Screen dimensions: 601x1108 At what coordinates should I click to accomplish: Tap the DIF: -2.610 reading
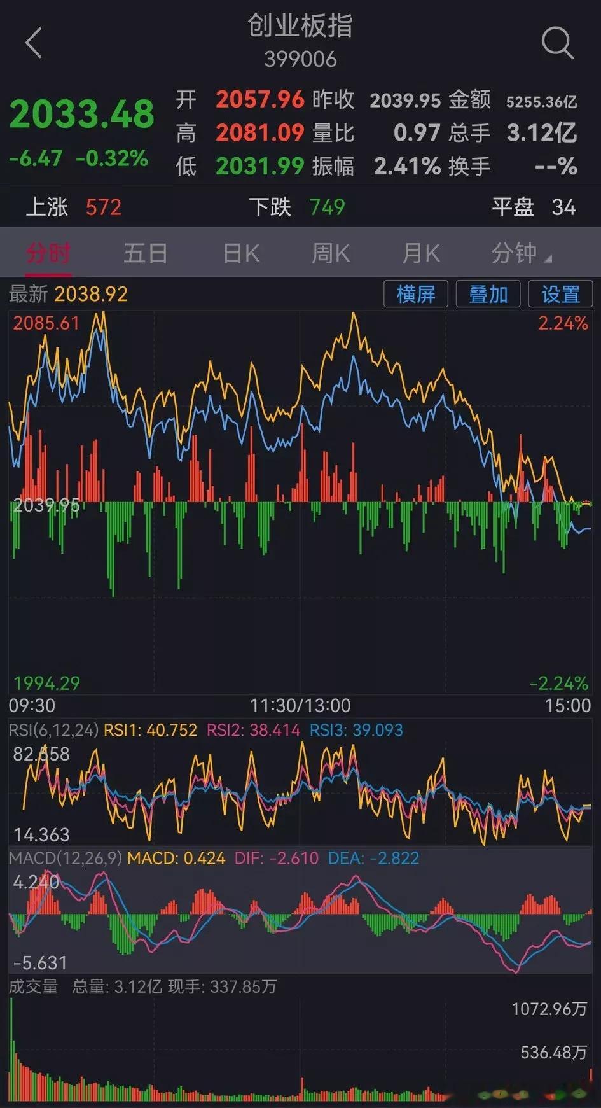pos(277,858)
